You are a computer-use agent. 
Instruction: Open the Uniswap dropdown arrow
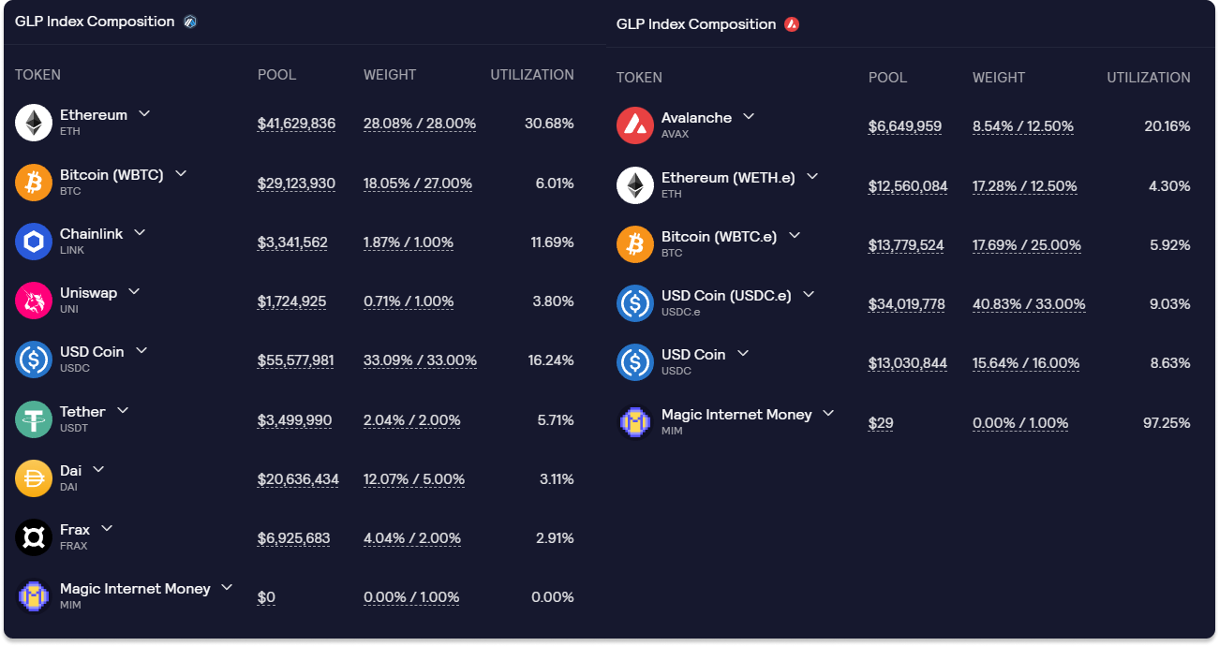134,291
